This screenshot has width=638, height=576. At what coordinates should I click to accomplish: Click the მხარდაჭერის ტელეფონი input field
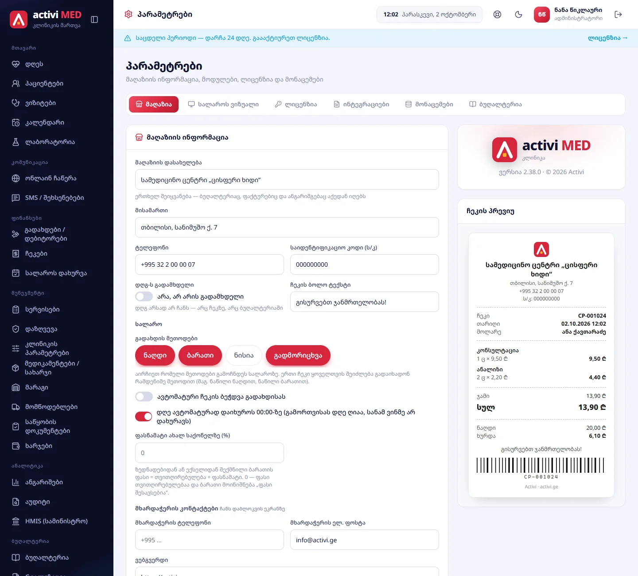pos(210,540)
